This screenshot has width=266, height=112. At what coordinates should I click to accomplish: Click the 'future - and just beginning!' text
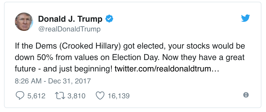pos(63,69)
